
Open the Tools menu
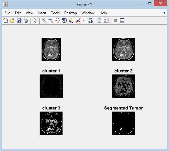(x=55, y=13)
